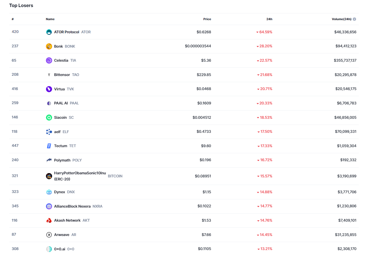Sort by the 24h column header
The width and height of the screenshot is (368, 254).
(x=269, y=19)
